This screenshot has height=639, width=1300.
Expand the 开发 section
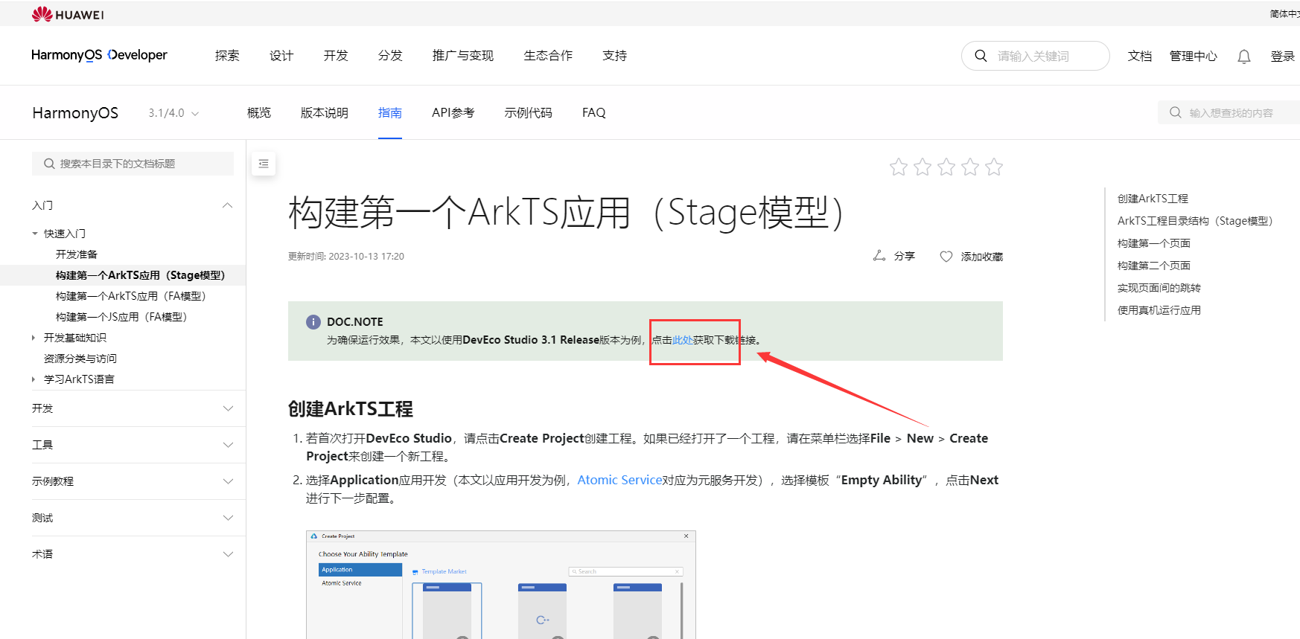[228, 408]
